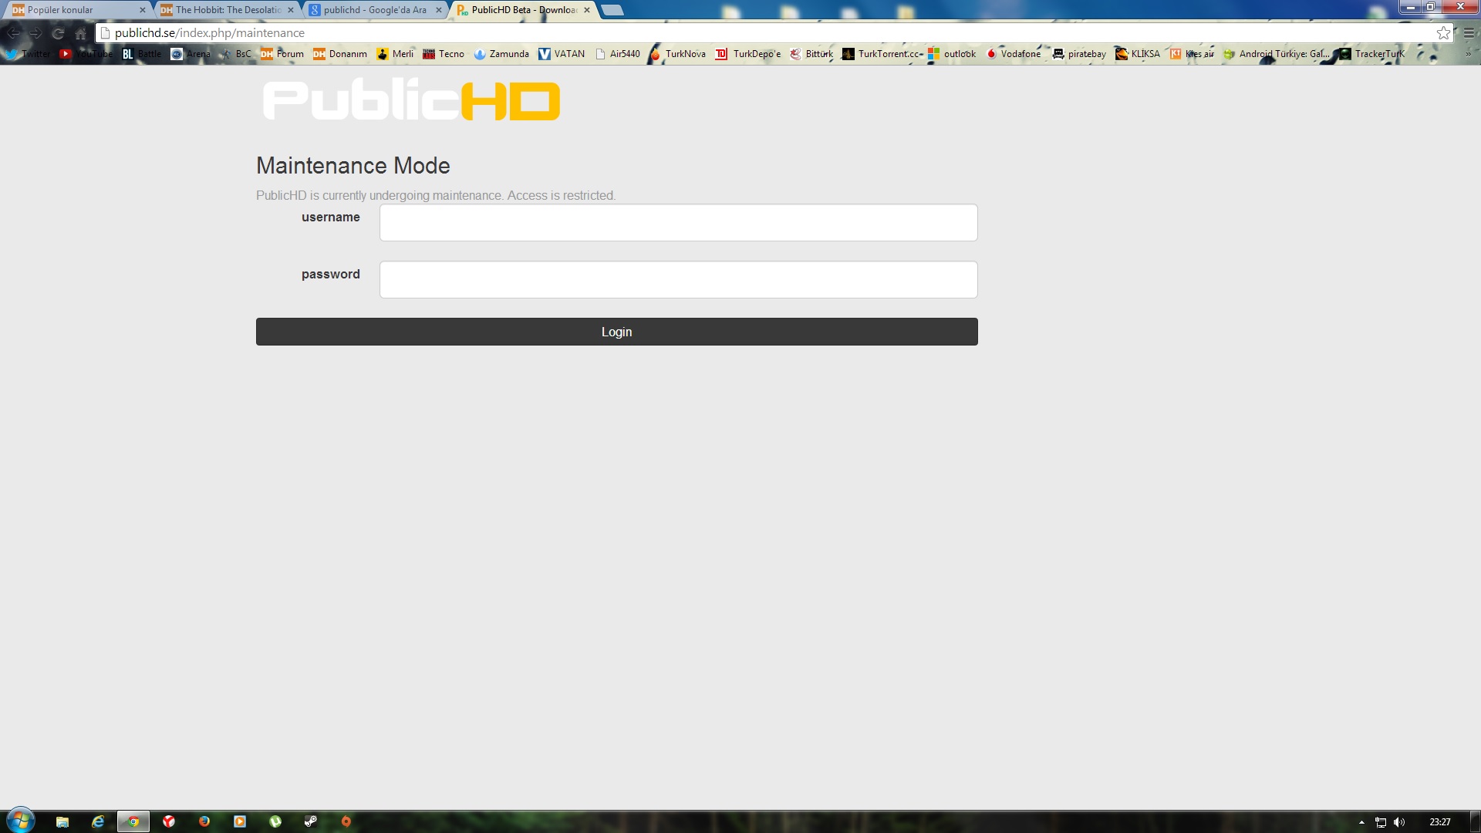1481x833 pixels.
Task: Close the Popüler konular tab
Action: (143, 10)
